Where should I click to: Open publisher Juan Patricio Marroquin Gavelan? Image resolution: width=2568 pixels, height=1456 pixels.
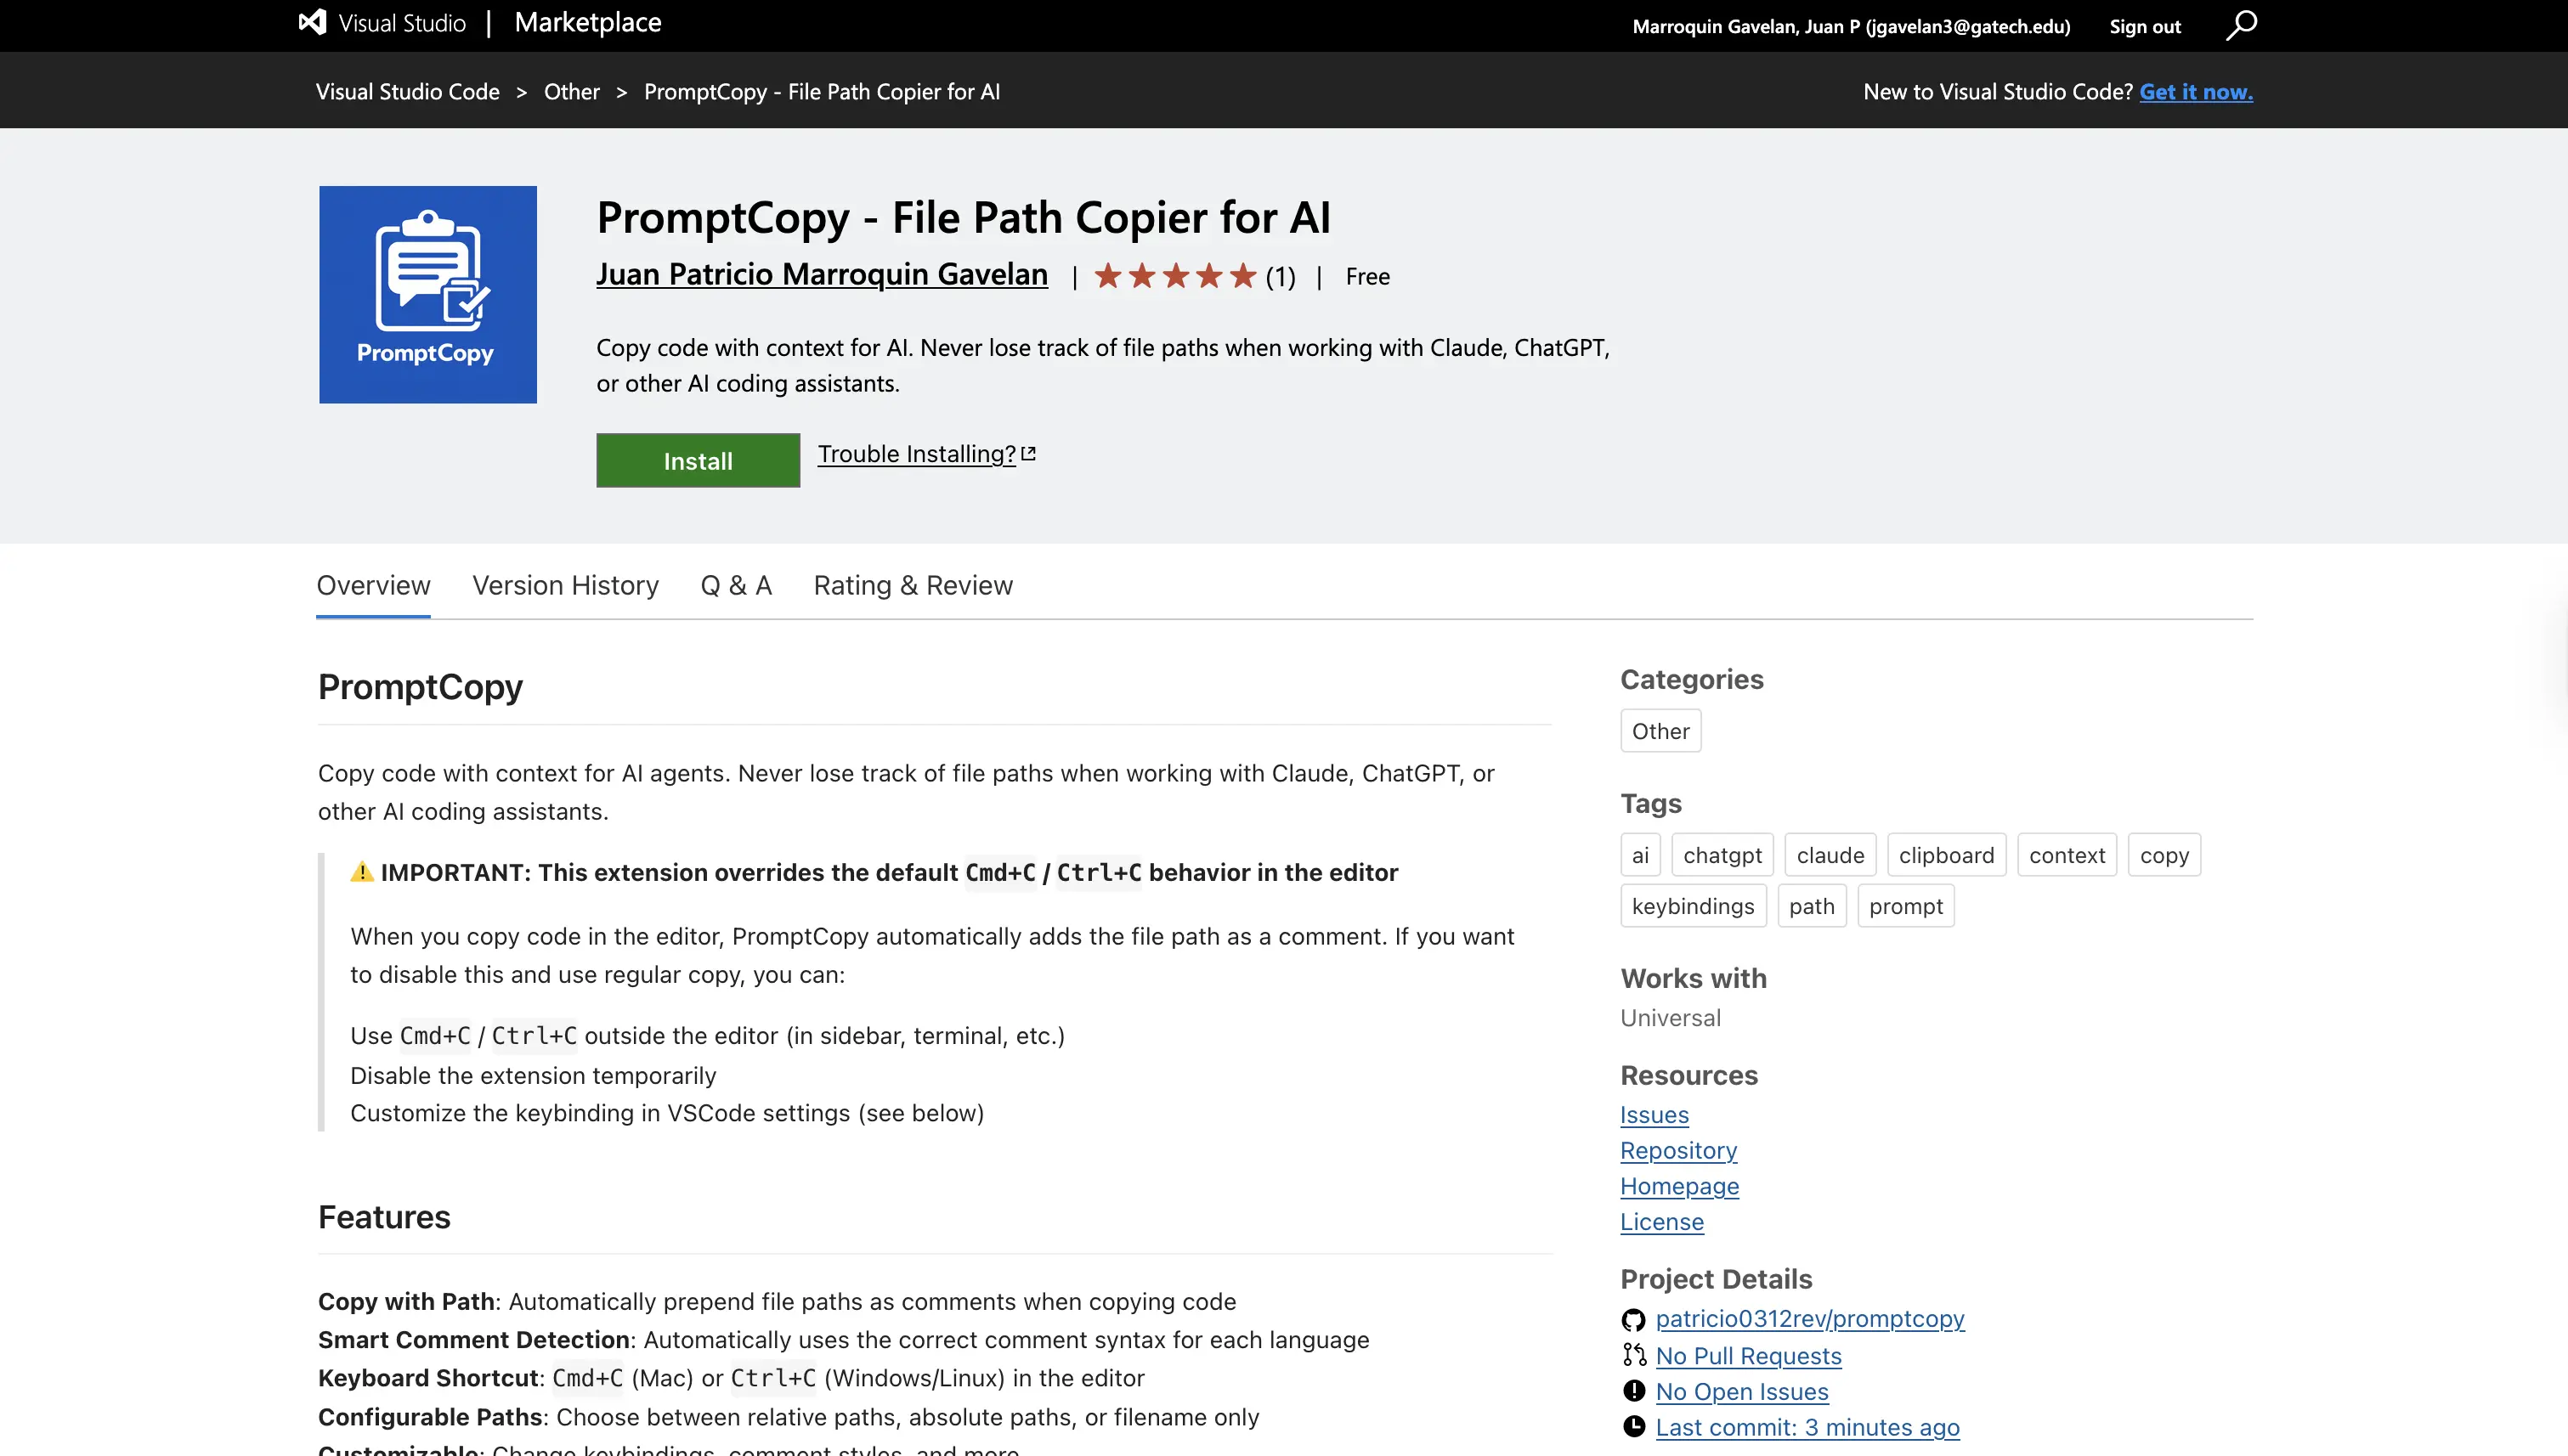[823, 275]
